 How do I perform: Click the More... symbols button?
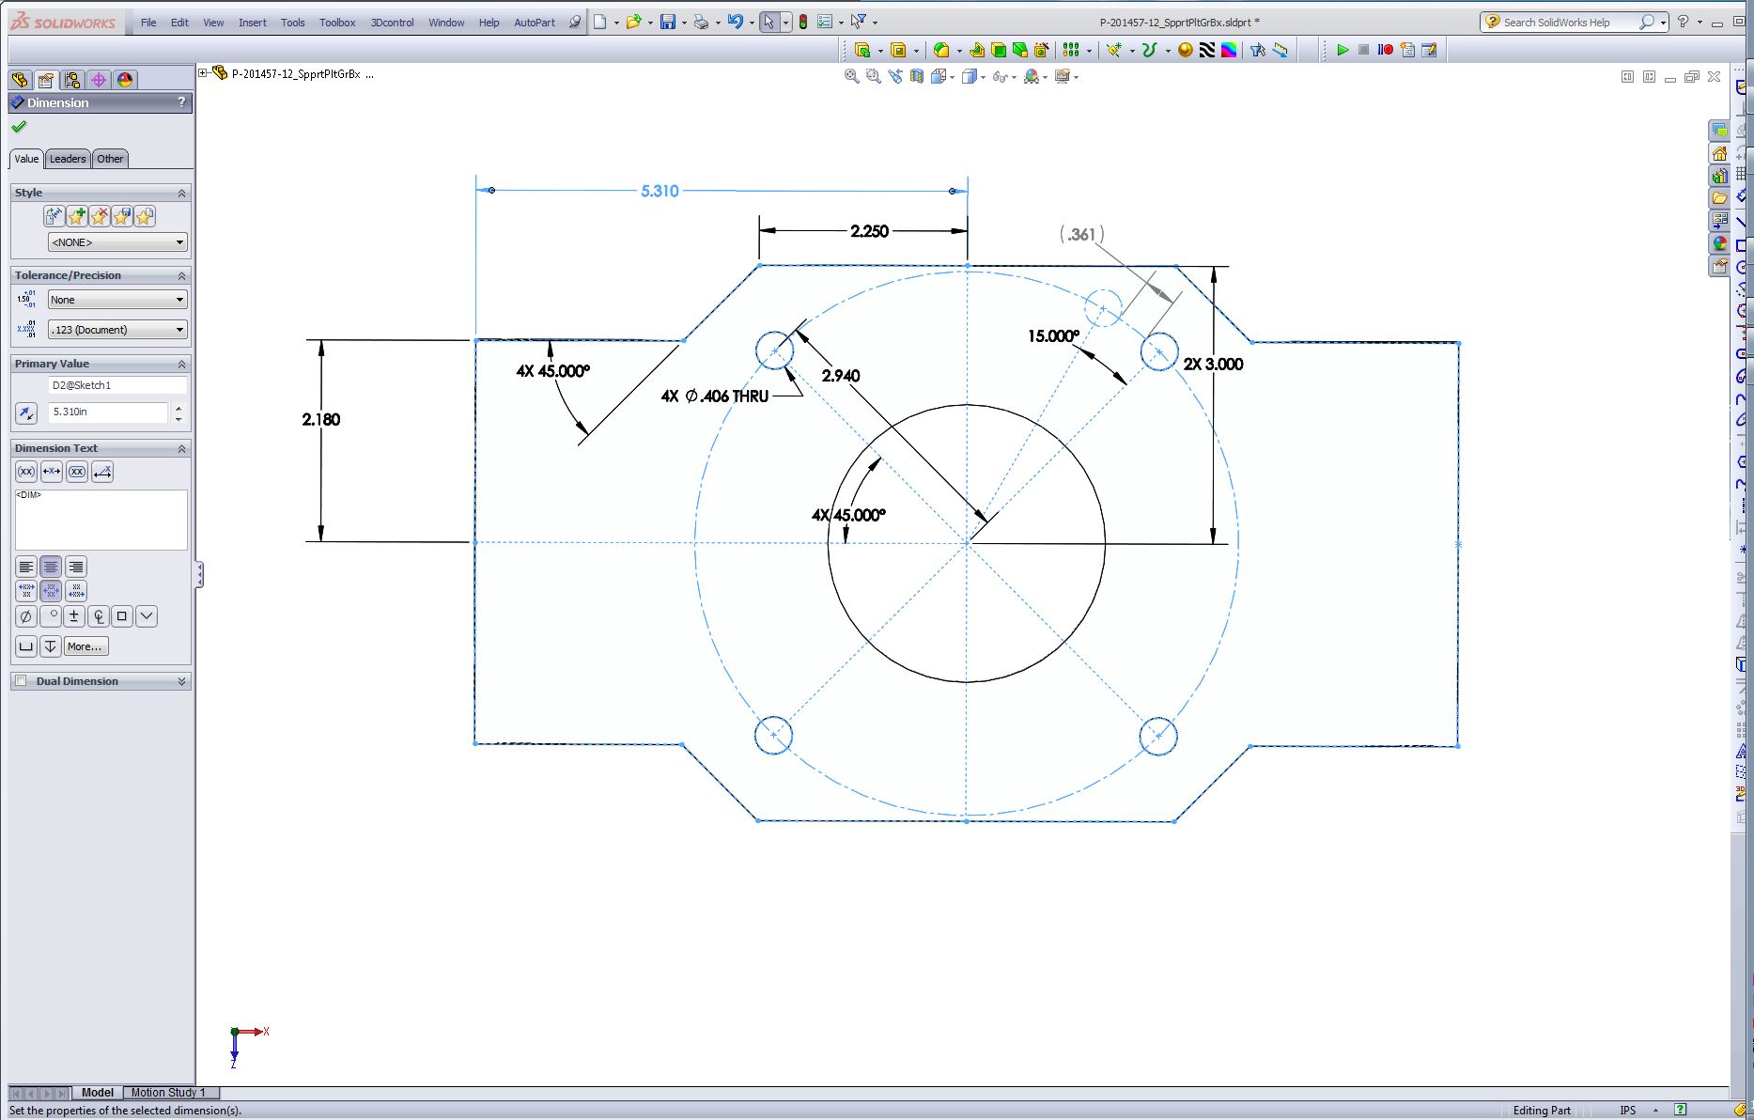tap(85, 646)
